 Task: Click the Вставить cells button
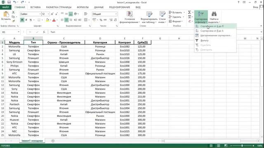(x=177, y=12)
